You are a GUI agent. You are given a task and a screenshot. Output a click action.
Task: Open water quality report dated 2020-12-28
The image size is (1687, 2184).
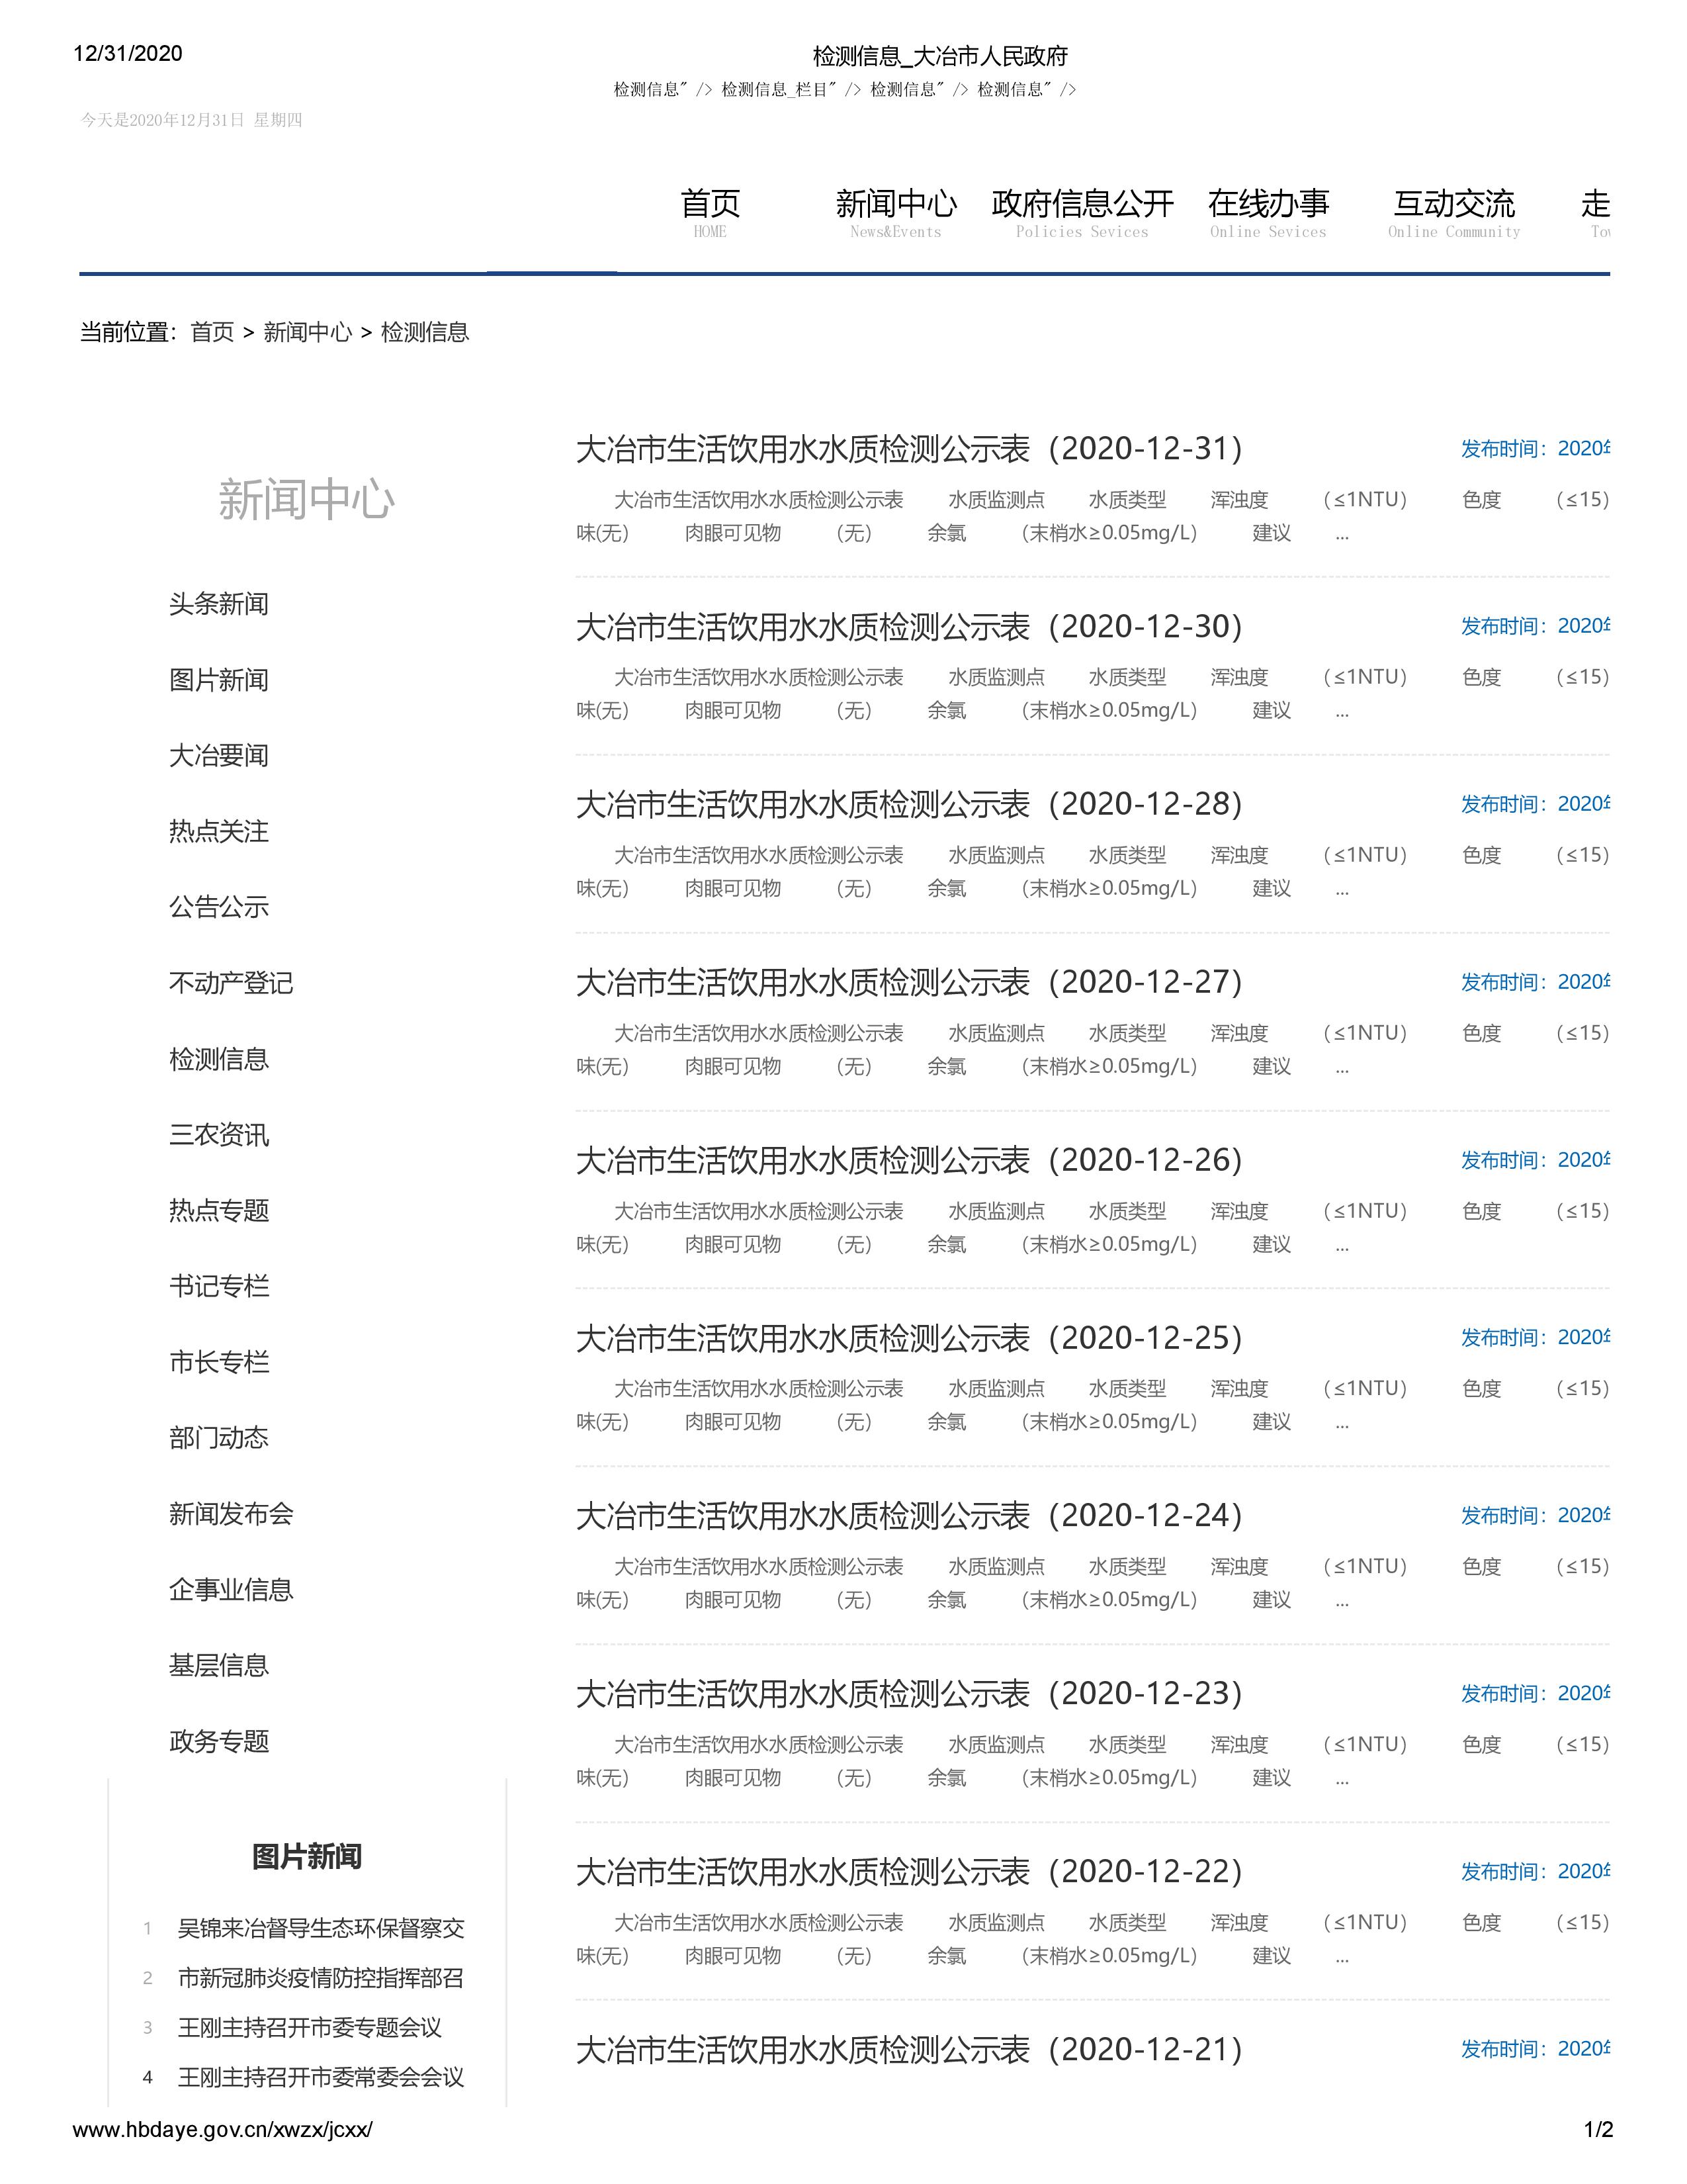908,805
